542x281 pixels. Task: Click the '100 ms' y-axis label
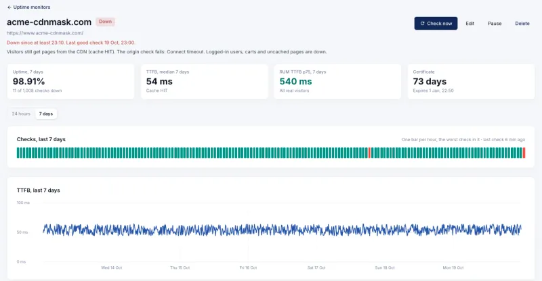(23, 203)
